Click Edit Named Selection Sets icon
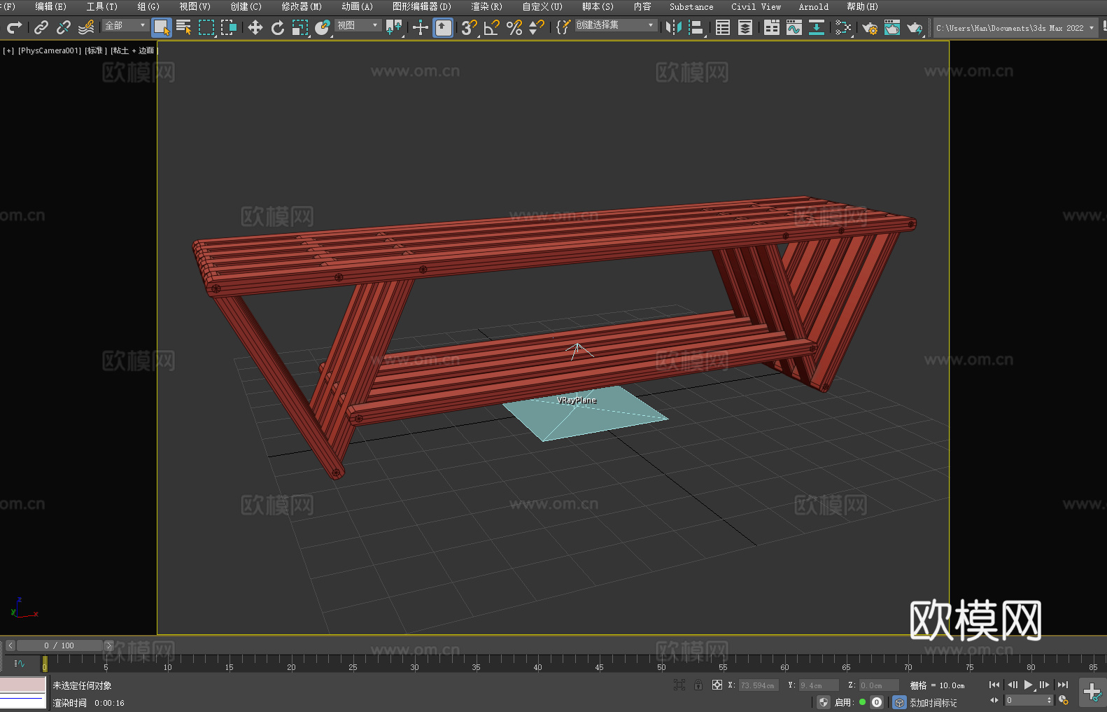 [x=563, y=27]
